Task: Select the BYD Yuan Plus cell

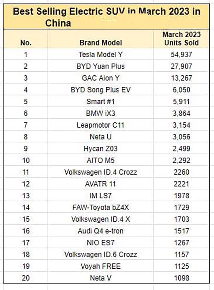Action: [x=101, y=66]
